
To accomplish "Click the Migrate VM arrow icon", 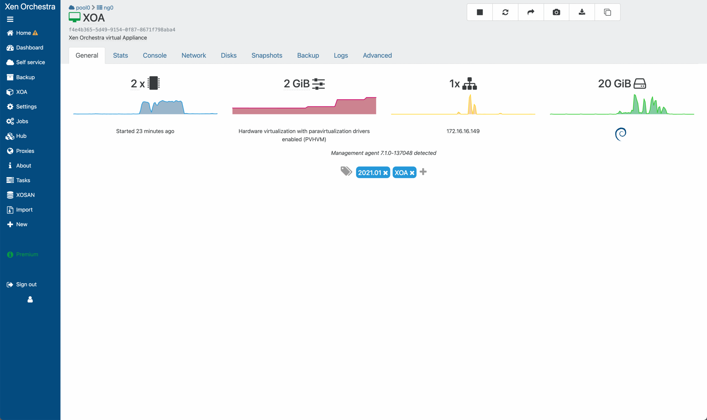I will click(531, 12).
